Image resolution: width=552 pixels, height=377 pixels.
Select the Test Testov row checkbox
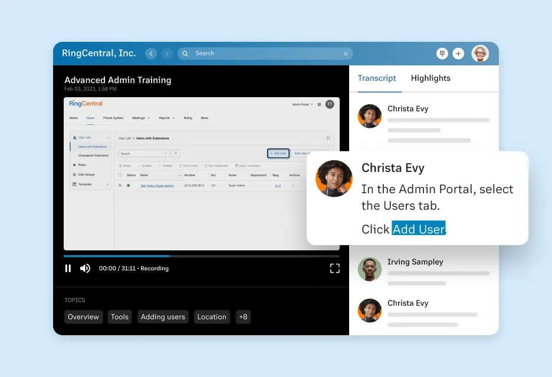tap(120, 186)
